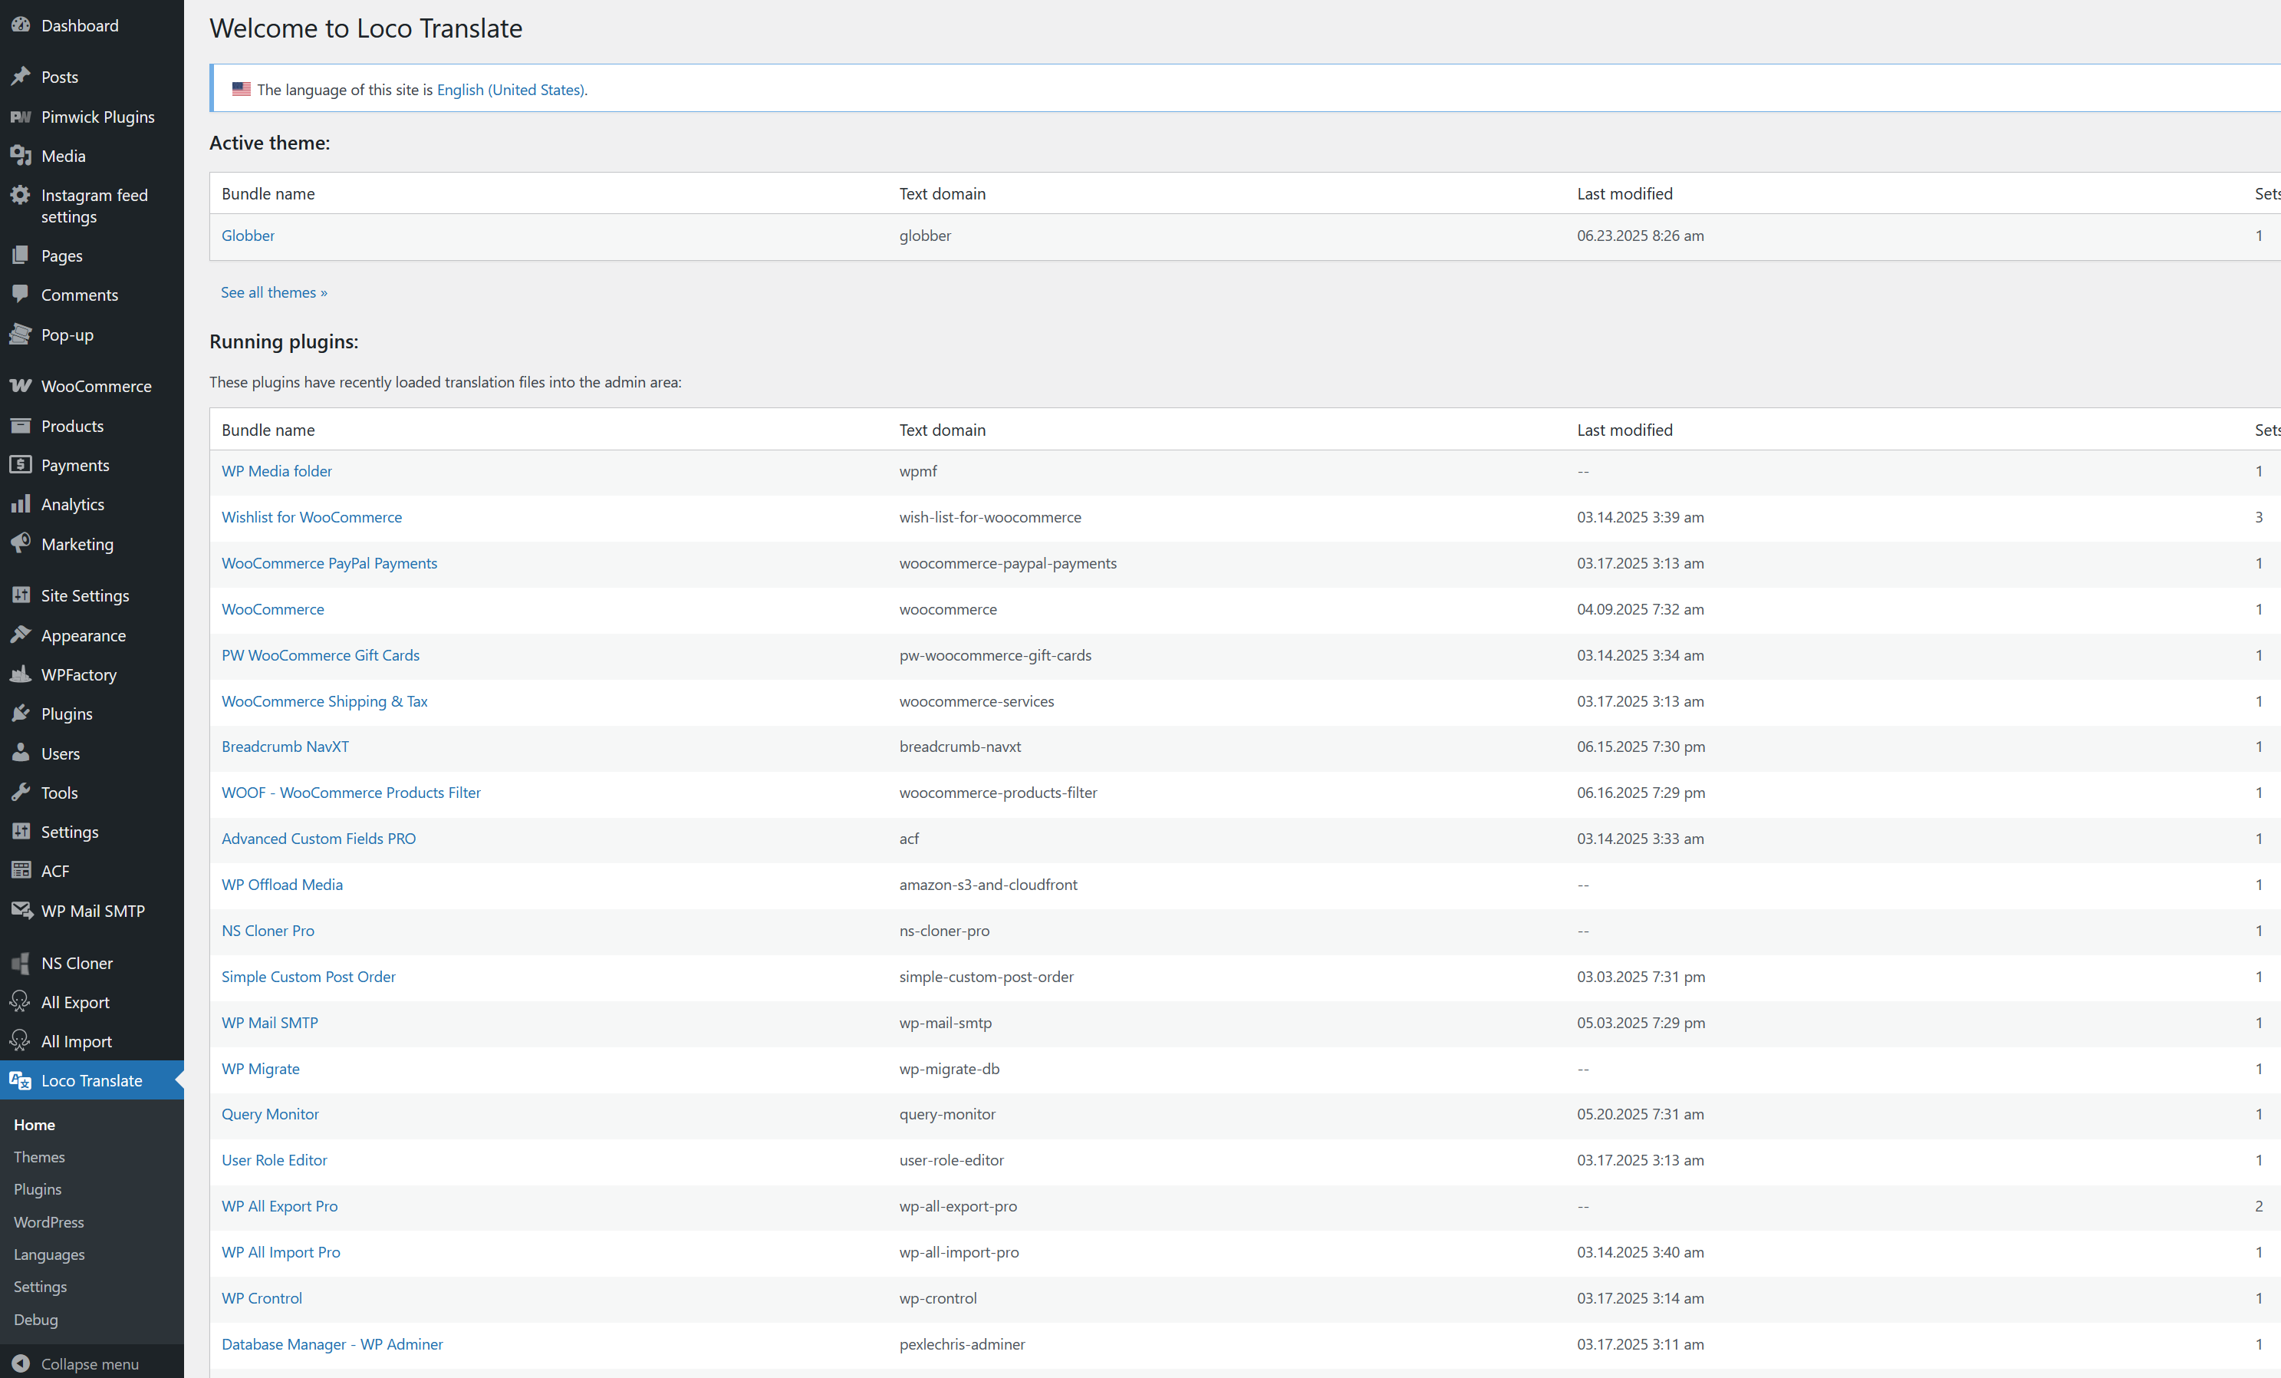2281x1378 pixels.
Task: Open the WP Offload Media bundle
Action: pos(282,885)
